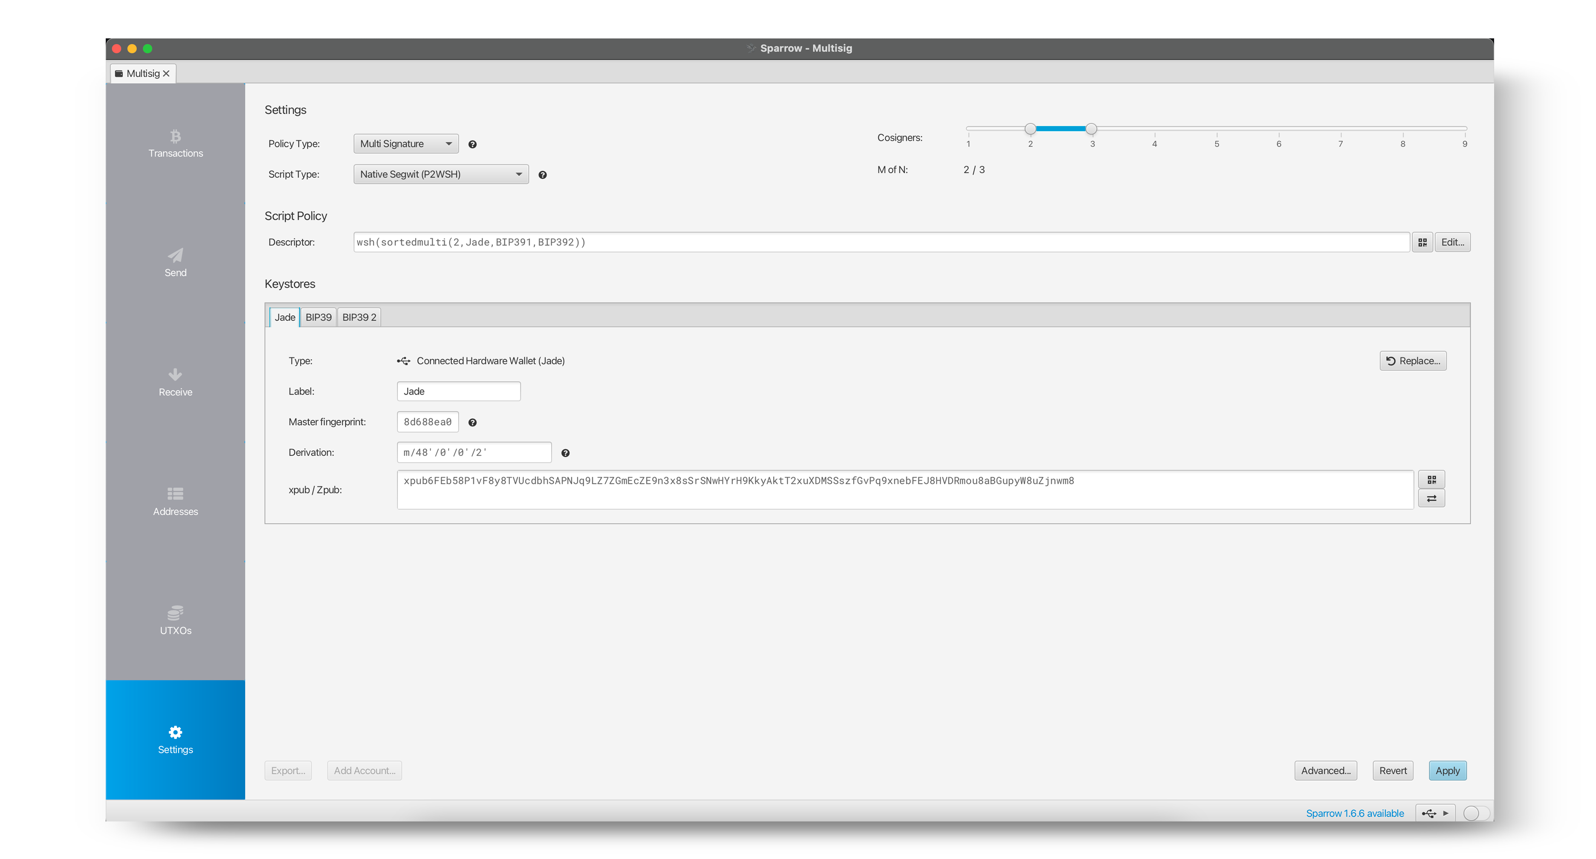Open the Receive section

coord(175,382)
